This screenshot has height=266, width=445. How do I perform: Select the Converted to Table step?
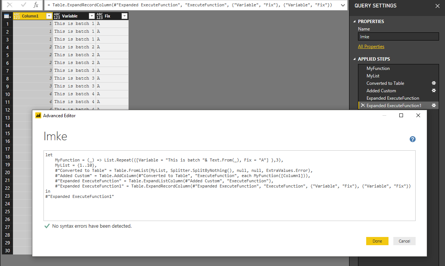[x=385, y=83]
